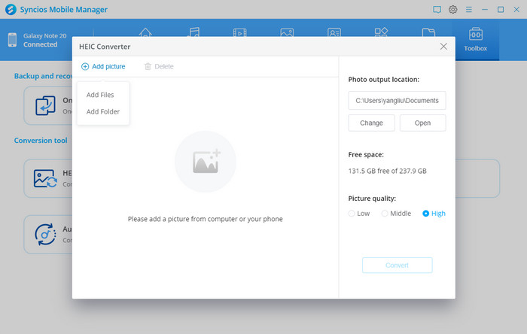Image resolution: width=527 pixels, height=334 pixels.
Task: Open the contacts card icon tab
Action: [x=334, y=33]
